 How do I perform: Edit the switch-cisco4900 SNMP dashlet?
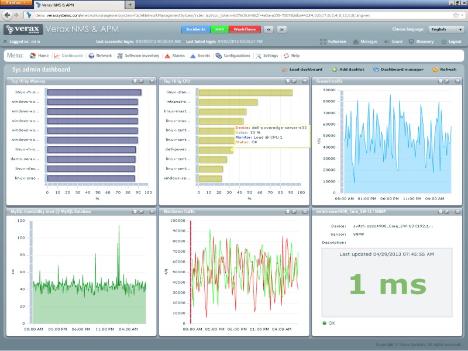[x=447, y=211]
